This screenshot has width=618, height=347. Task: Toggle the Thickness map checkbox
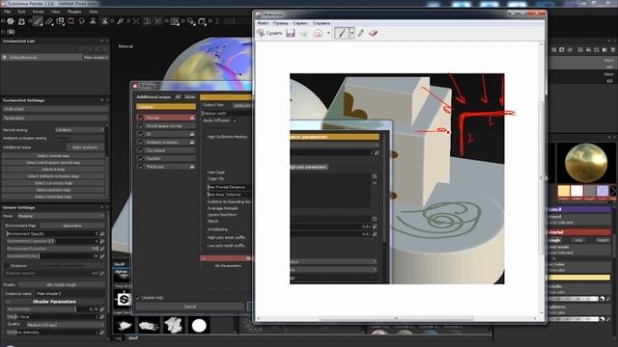tap(141, 167)
